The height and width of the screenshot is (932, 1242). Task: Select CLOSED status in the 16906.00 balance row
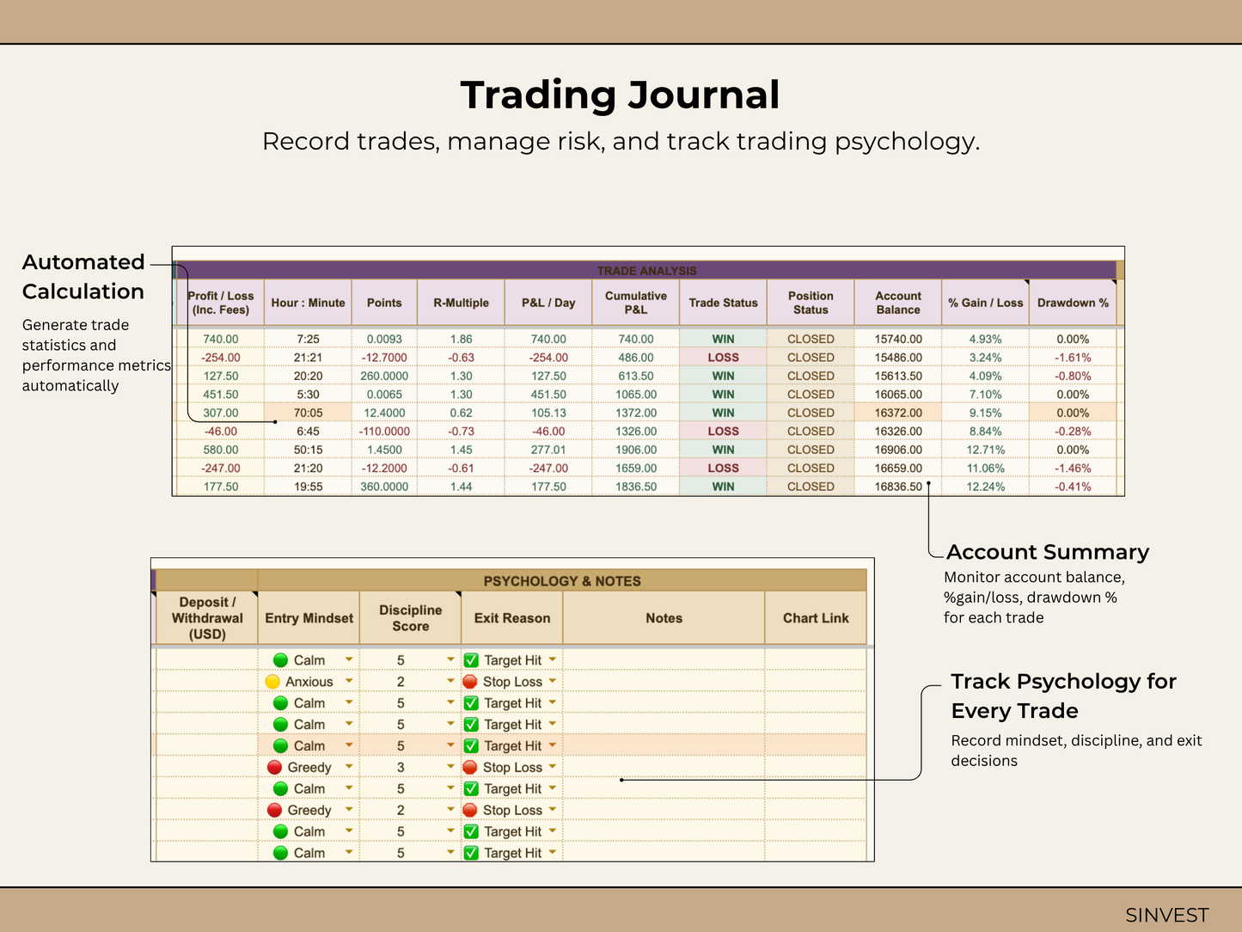[x=811, y=450]
